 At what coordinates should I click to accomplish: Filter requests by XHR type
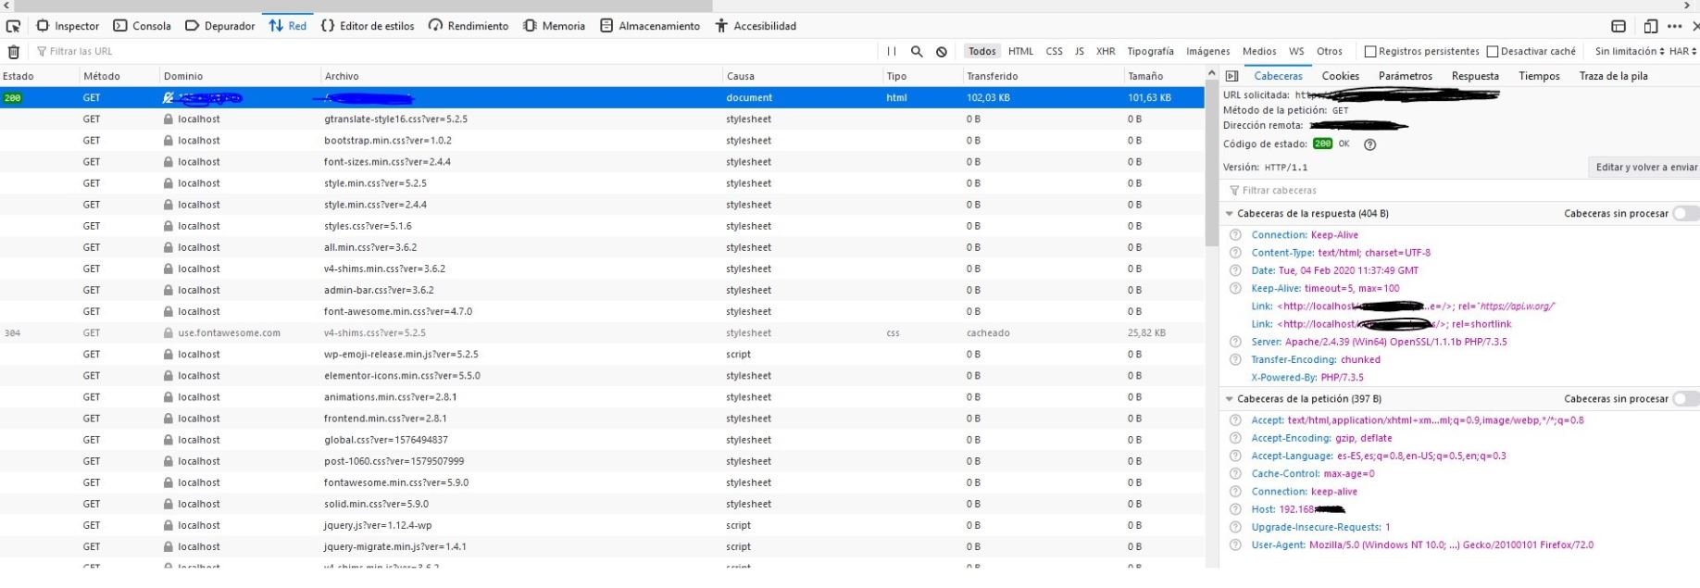click(1106, 52)
